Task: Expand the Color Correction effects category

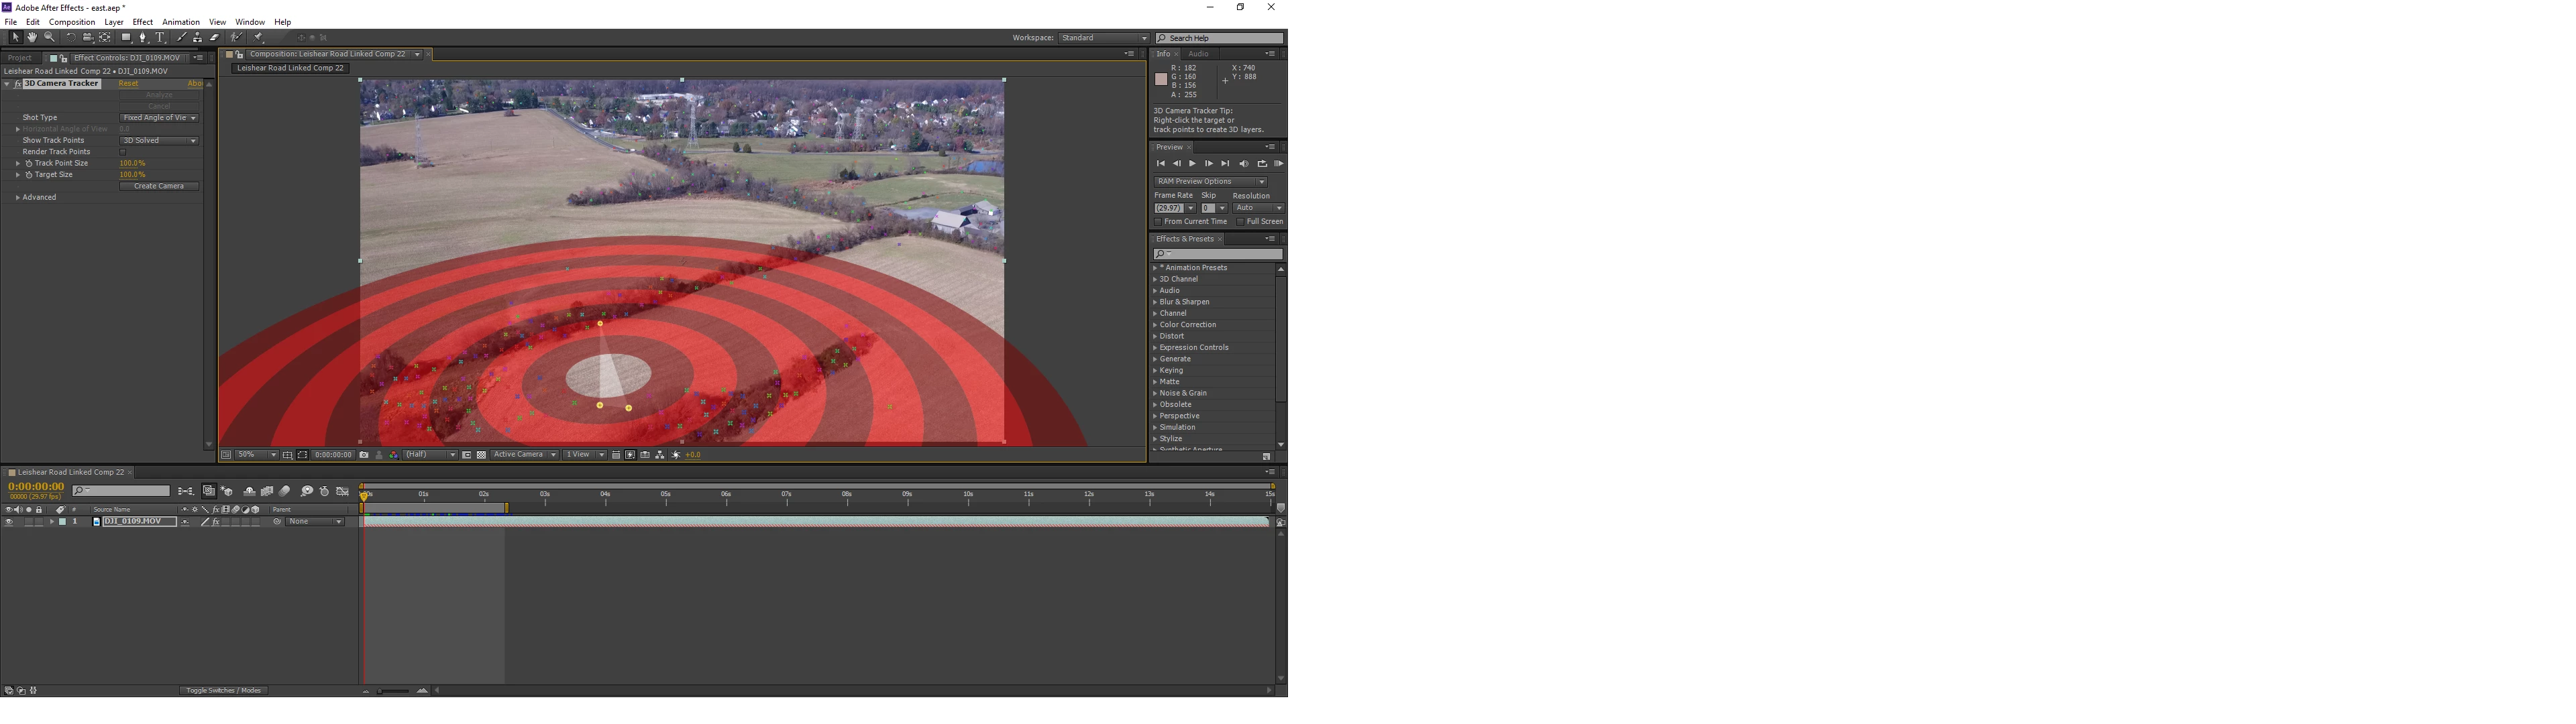Action: (x=1155, y=325)
